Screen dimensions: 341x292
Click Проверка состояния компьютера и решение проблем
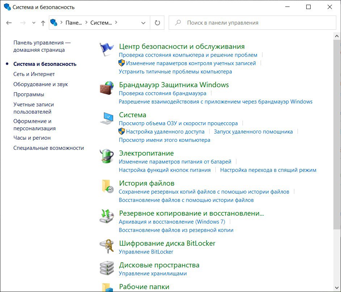click(188, 55)
